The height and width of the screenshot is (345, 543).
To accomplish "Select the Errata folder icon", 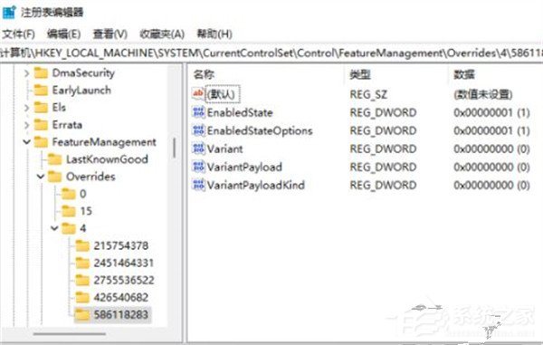I will pos(41,125).
